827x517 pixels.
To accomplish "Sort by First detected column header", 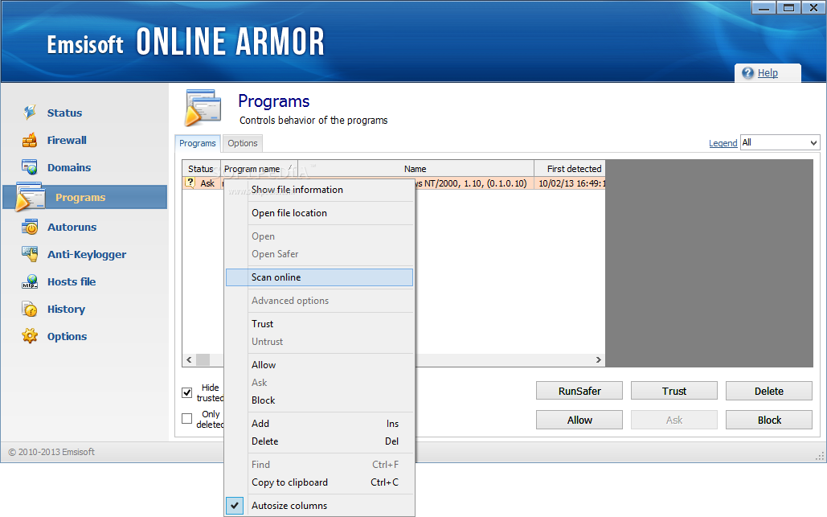I will tap(570, 168).
